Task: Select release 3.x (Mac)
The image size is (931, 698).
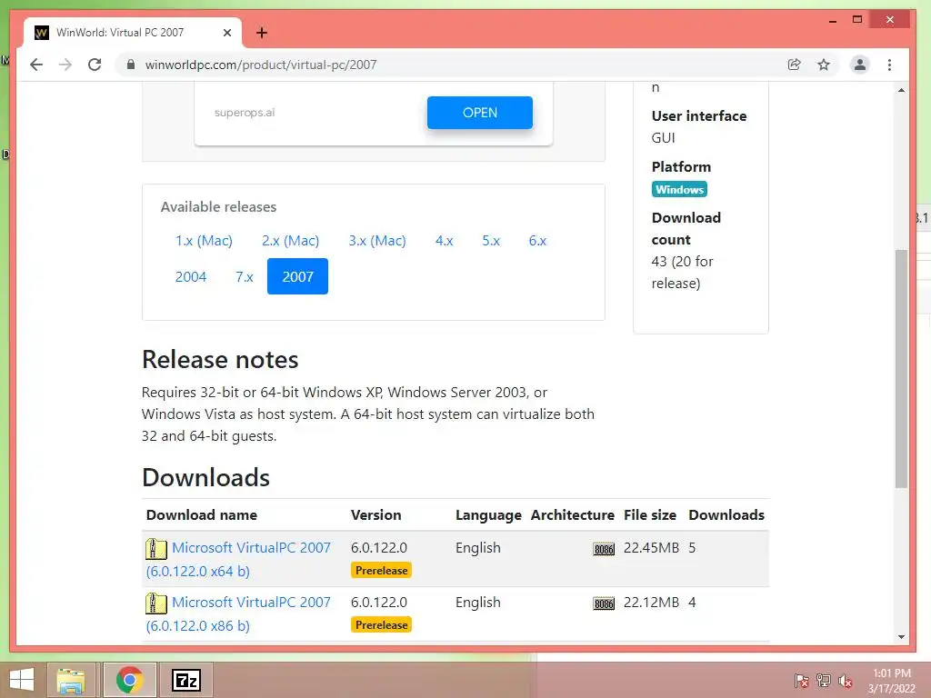Action: coord(377,240)
